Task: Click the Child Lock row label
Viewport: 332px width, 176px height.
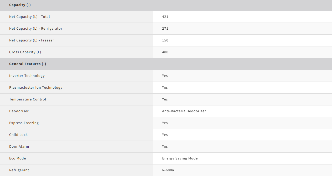Action: (x=18, y=135)
